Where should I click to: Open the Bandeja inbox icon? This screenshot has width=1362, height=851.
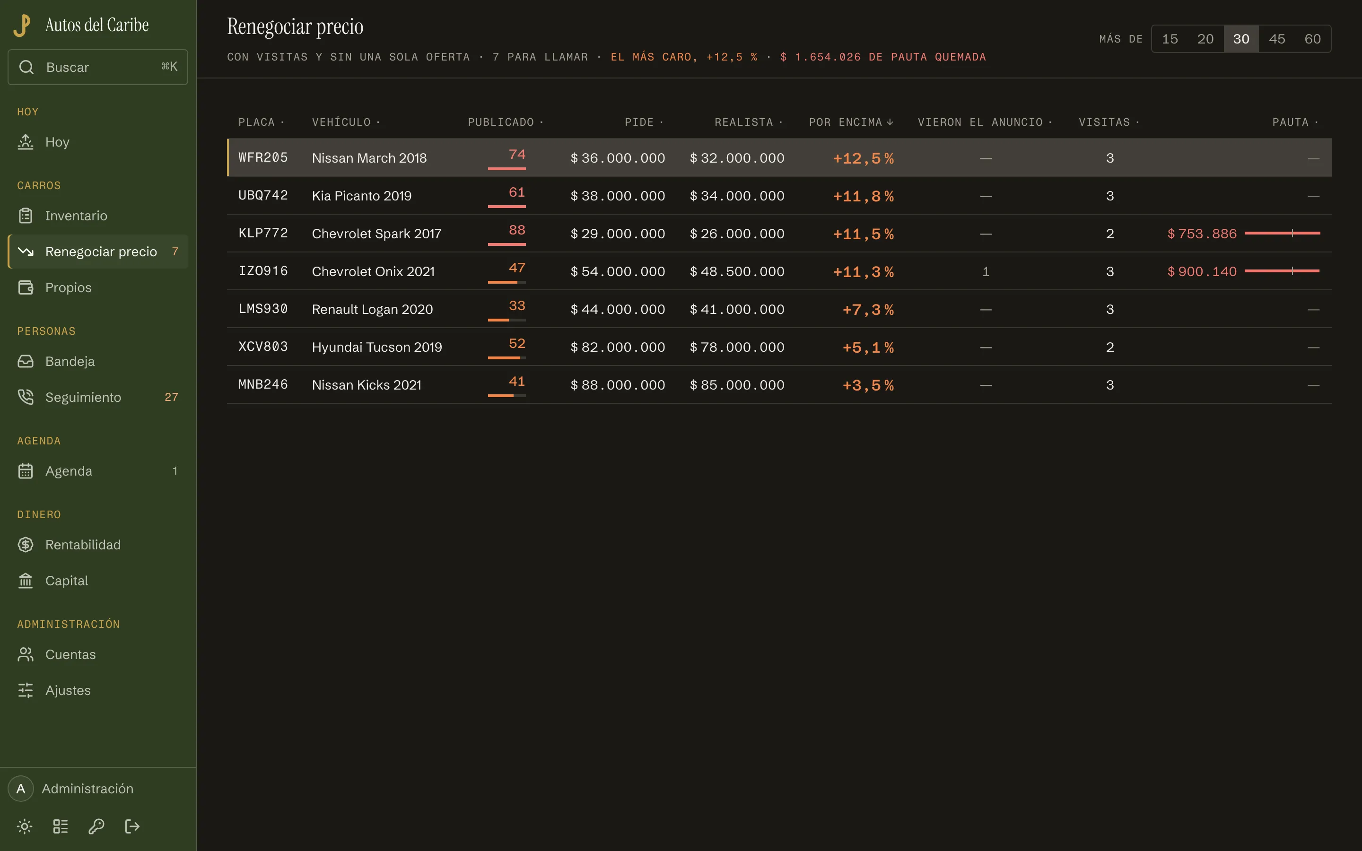[x=26, y=361]
